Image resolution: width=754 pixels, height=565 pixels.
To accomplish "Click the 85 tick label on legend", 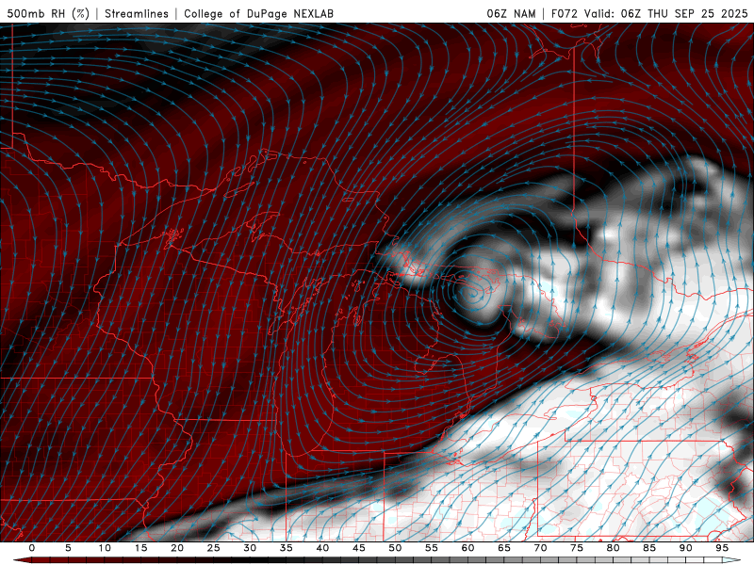I will (649, 548).
